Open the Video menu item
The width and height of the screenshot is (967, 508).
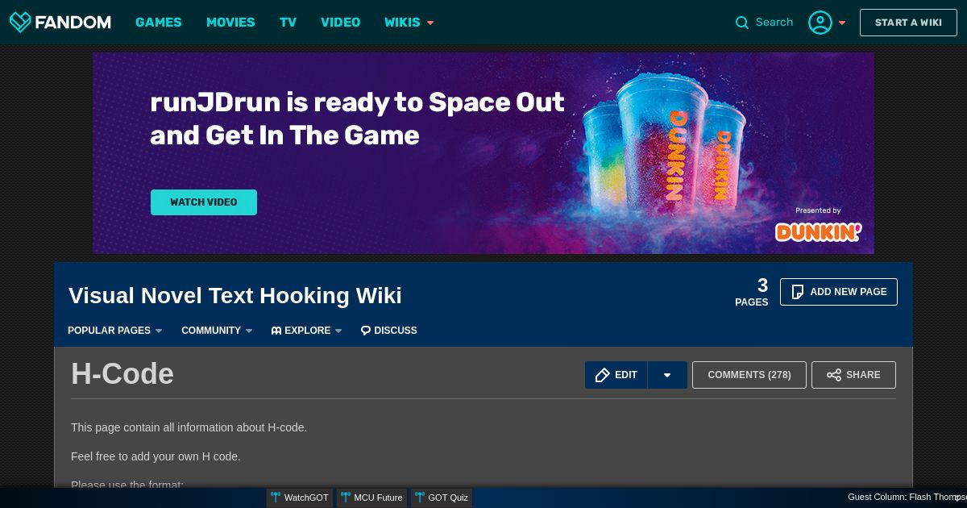pyautogui.click(x=341, y=23)
